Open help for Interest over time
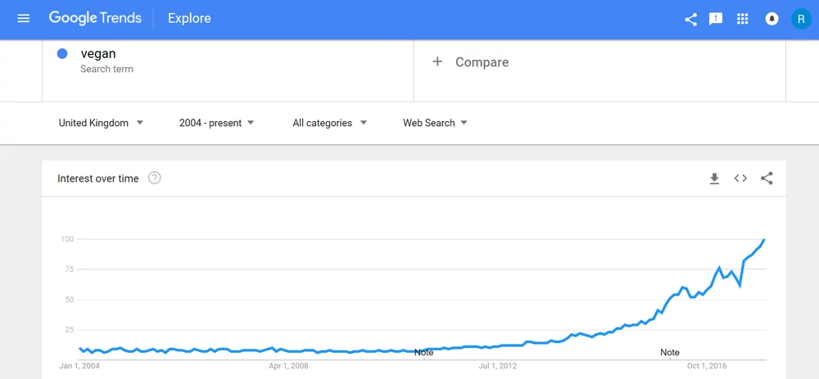Screen dimensions: 819x379 (x=154, y=178)
